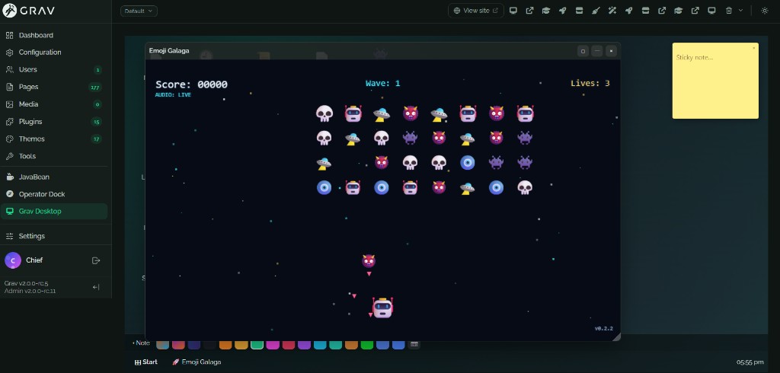Select the magenta wallpaper swatch
The width and height of the screenshot is (780, 373).
(x=273, y=345)
